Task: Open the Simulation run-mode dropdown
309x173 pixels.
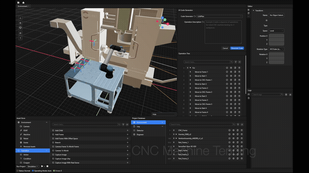Action: click(x=33, y=166)
